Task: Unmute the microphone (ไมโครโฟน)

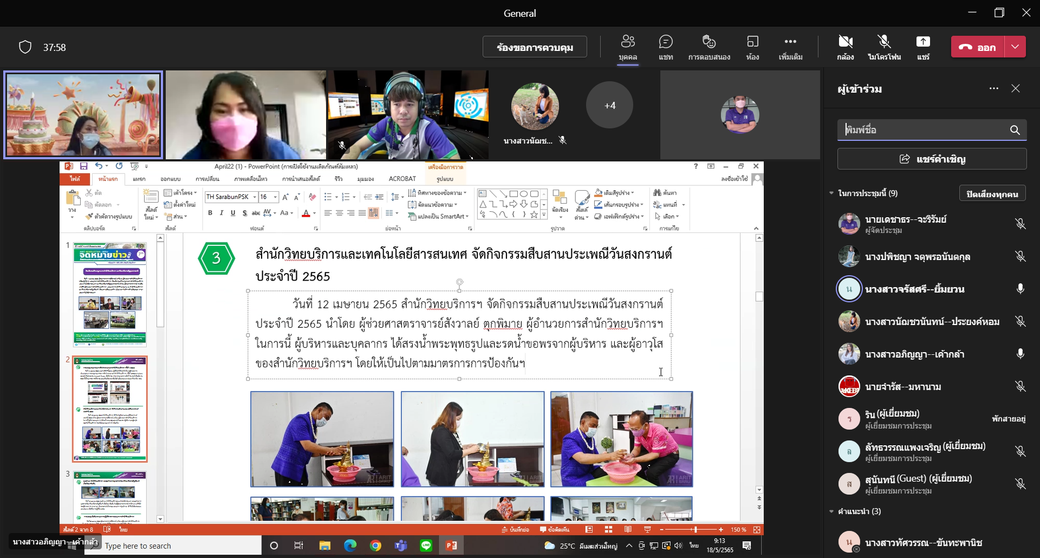Action: coord(884,47)
